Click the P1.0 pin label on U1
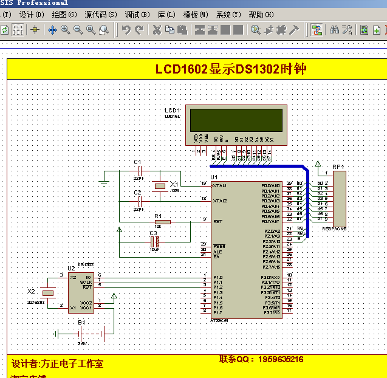Viewport: 387px width, 378px height. pyautogui.click(x=218, y=278)
